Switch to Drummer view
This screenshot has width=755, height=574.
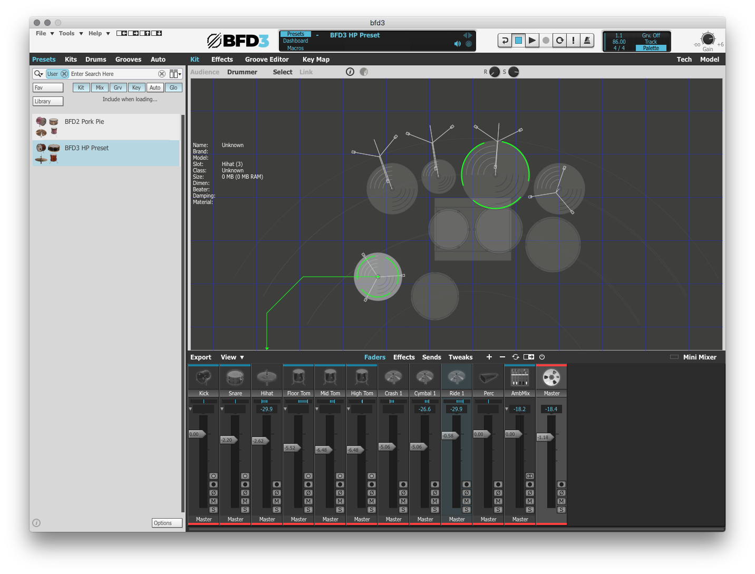point(242,72)
